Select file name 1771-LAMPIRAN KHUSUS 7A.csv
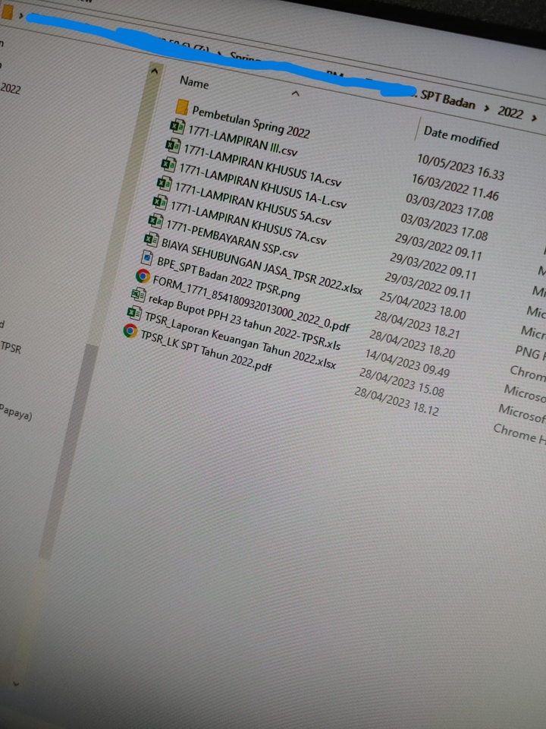 (249, 222)
